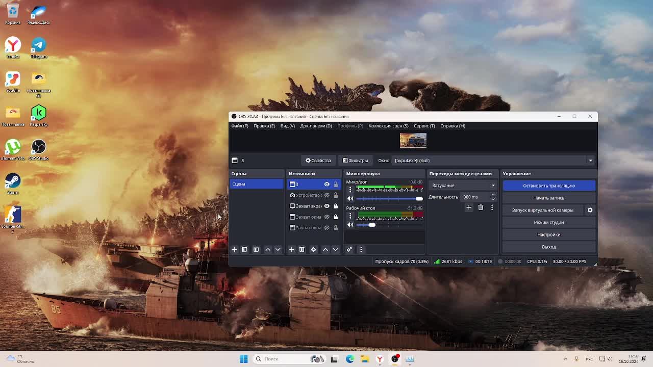Open the Правка (E) menu

coord(264,126)
